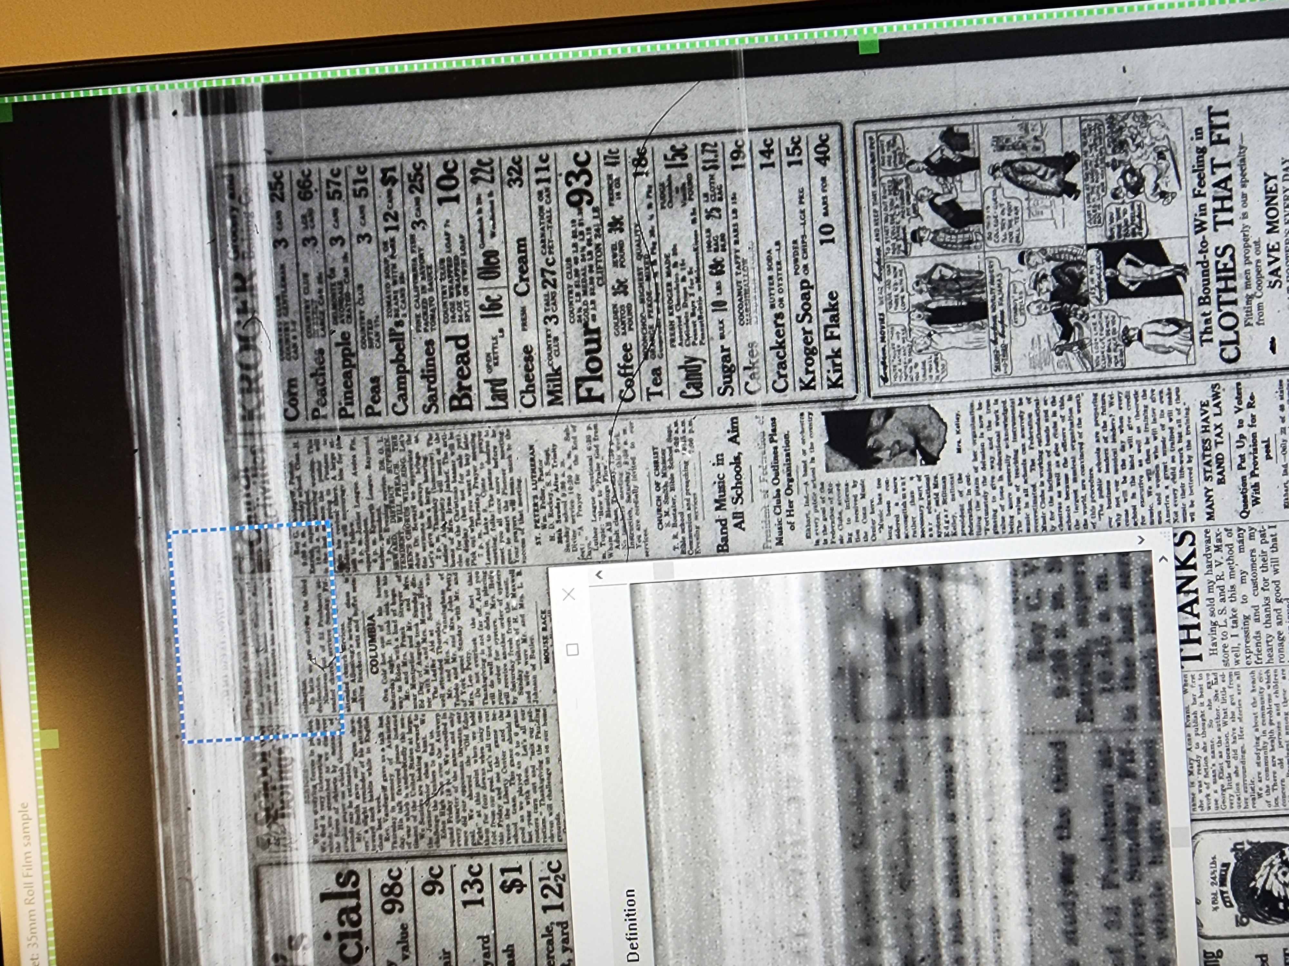Select yellow-green handle on crop frame's side edge

49,739
